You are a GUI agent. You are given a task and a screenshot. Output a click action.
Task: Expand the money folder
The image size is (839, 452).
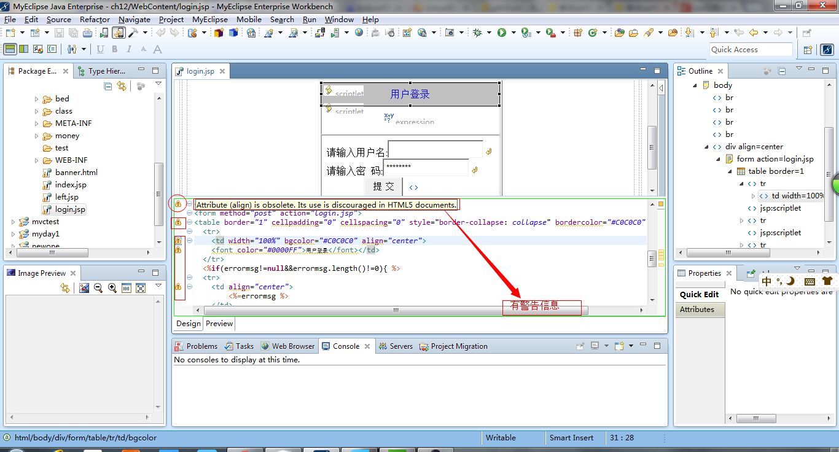click(x=36, y=136)
